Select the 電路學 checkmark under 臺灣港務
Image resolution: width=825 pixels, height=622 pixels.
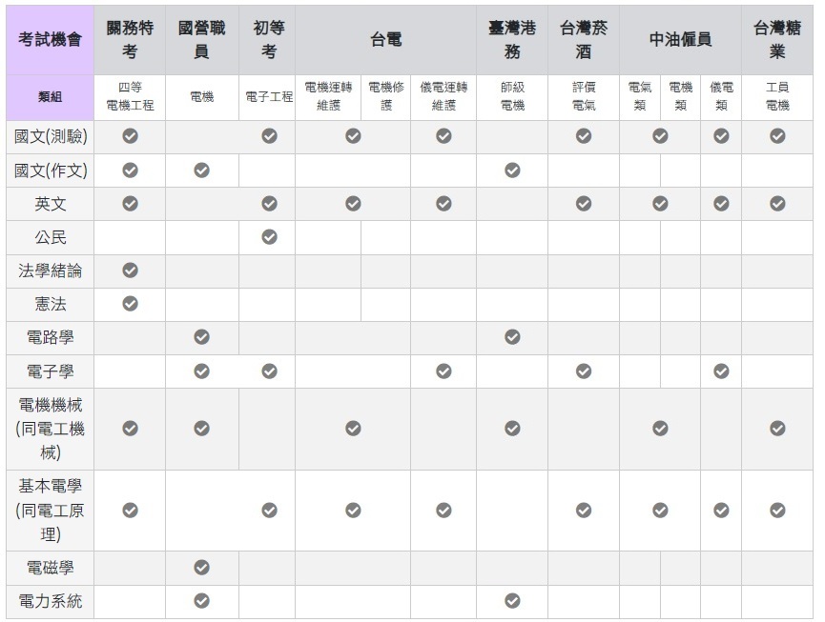pos(512,337)
